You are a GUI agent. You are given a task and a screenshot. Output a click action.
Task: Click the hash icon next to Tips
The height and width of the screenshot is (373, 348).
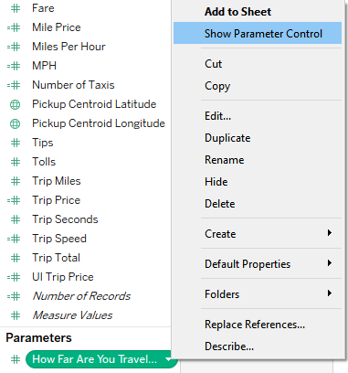click(x=16, y=143)
